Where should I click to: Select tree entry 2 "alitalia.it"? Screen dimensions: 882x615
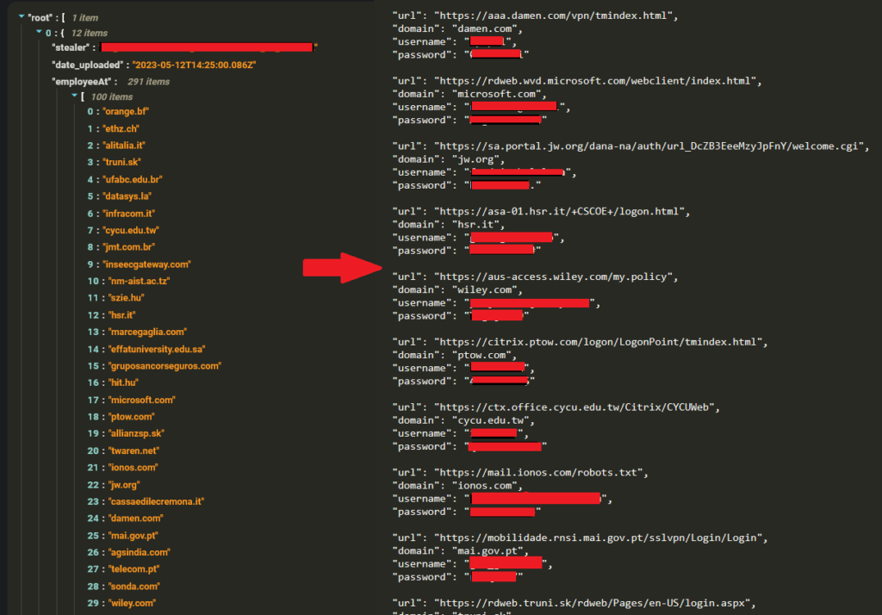116,146
